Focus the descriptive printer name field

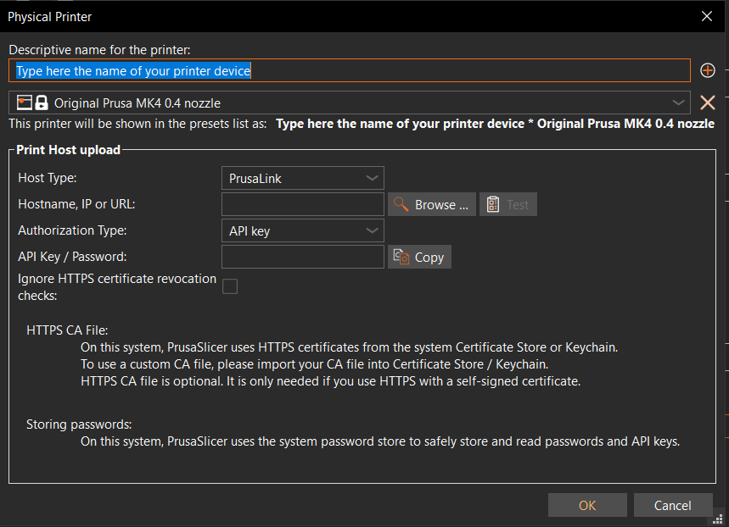(349, 70)
